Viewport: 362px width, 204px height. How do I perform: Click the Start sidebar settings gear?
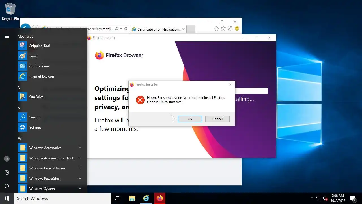(7, 172)
